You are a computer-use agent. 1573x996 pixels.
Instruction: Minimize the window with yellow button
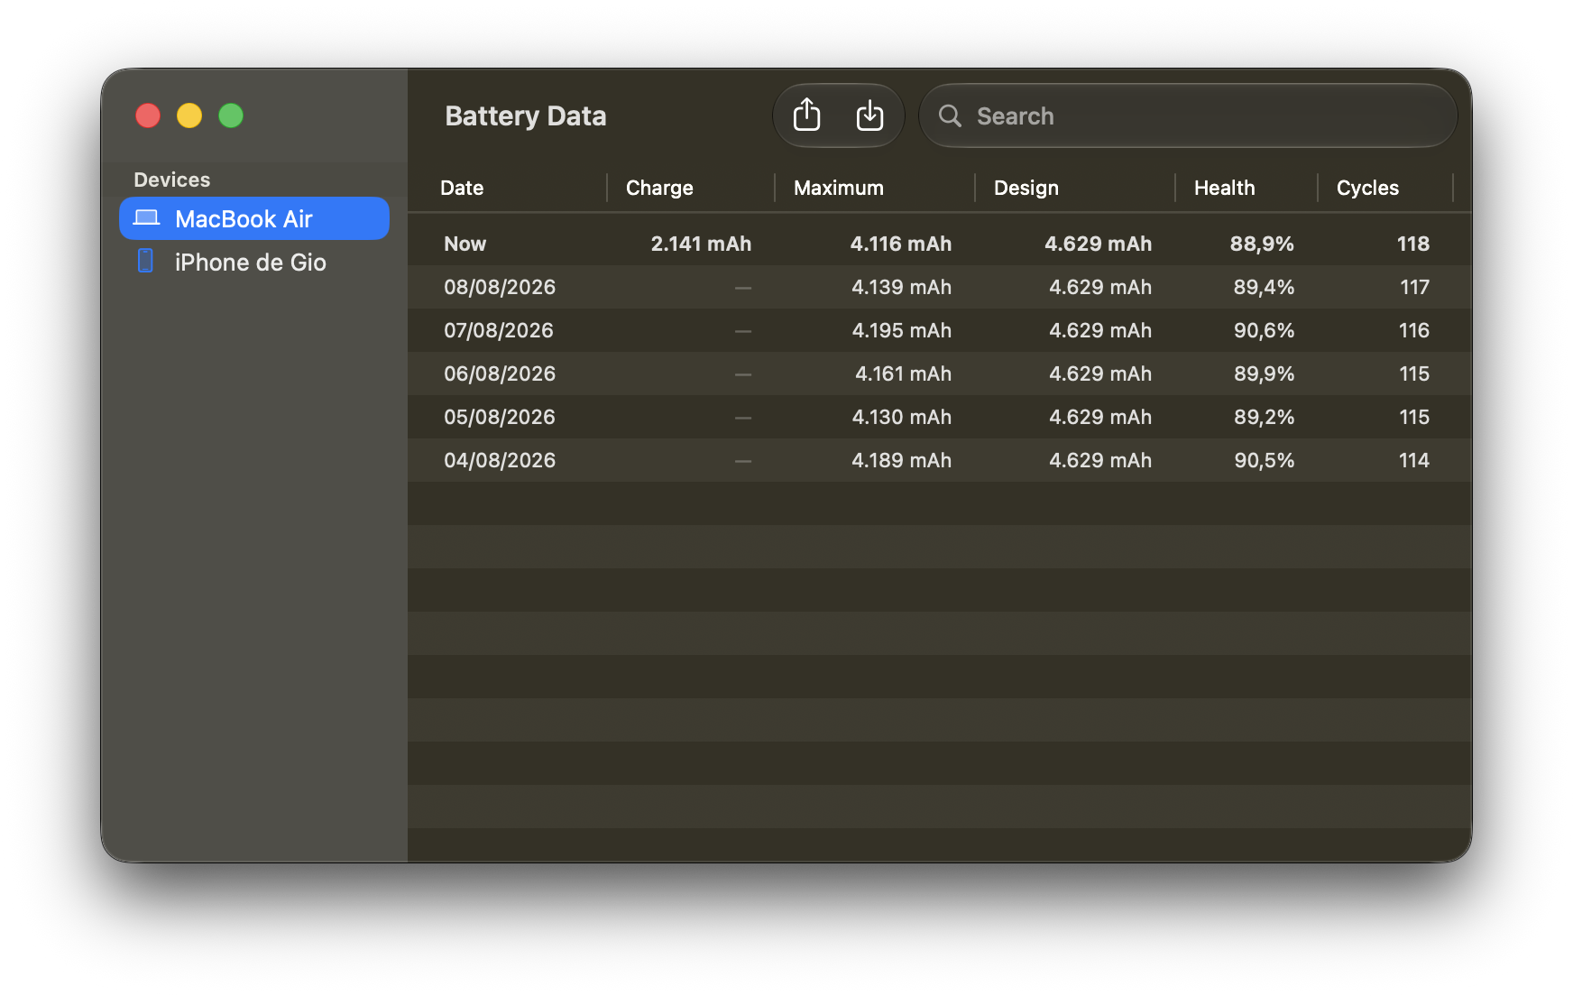[x=189, y=115]
